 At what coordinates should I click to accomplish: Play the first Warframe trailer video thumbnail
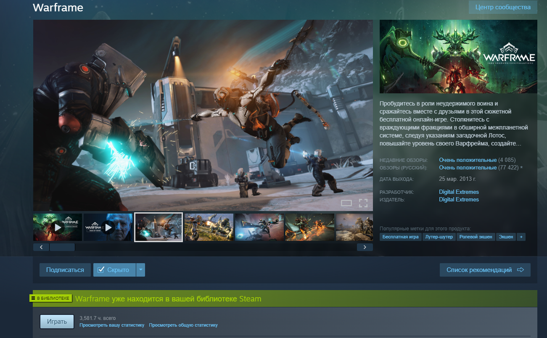[58, 227]
